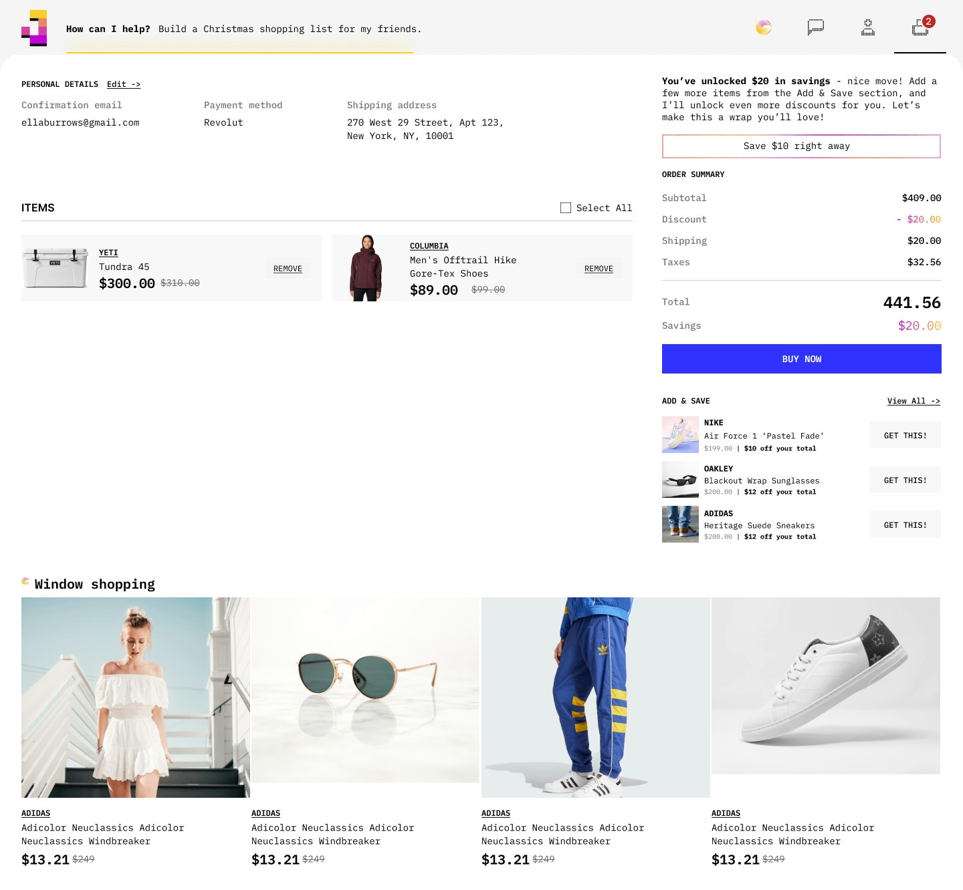
Task: Click the COLUMBIA brand link
Action: click(x=429, y=246)
